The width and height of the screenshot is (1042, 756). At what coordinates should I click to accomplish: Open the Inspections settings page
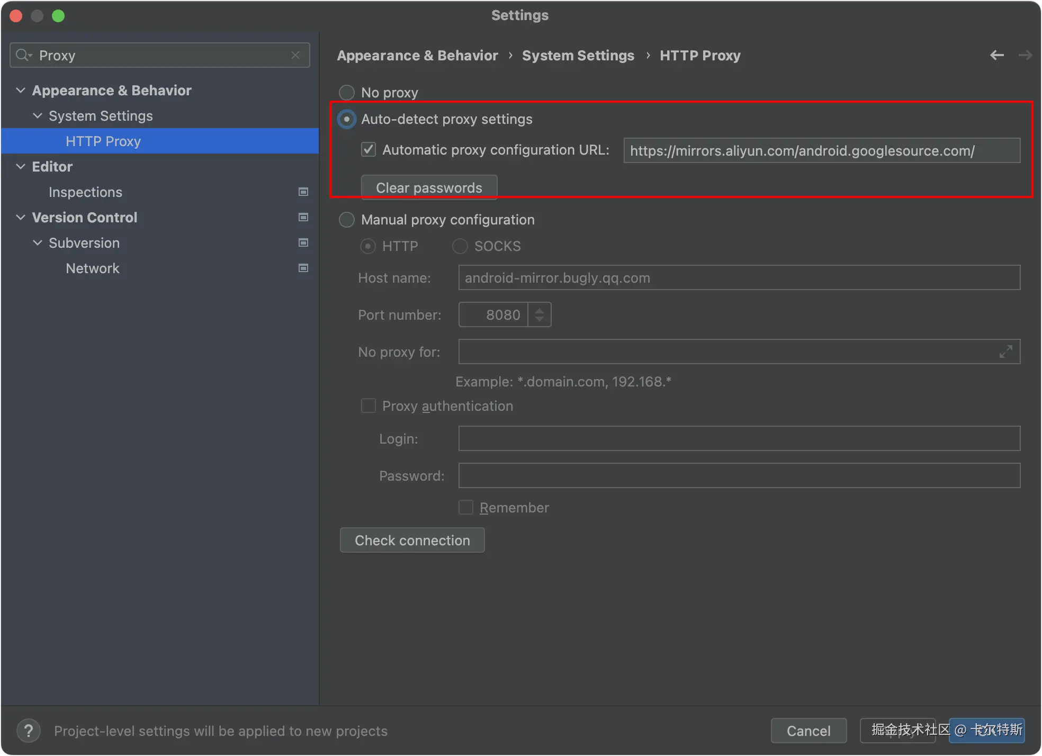(85, 192)
